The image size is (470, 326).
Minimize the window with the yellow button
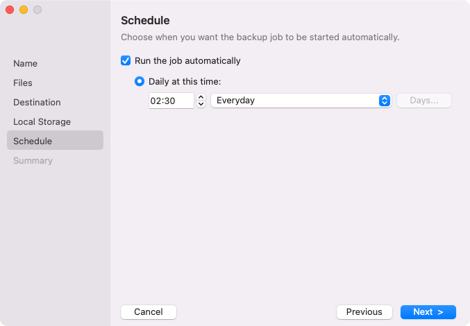tap(24, 10)
